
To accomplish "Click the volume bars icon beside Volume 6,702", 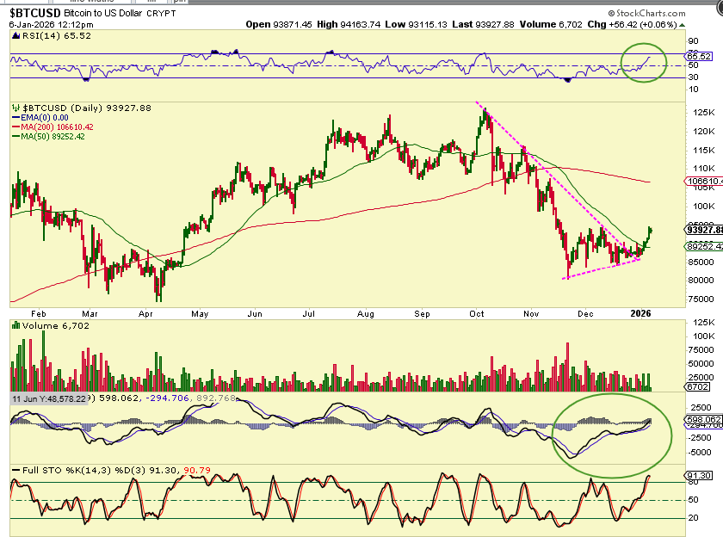I will [16, 325].
